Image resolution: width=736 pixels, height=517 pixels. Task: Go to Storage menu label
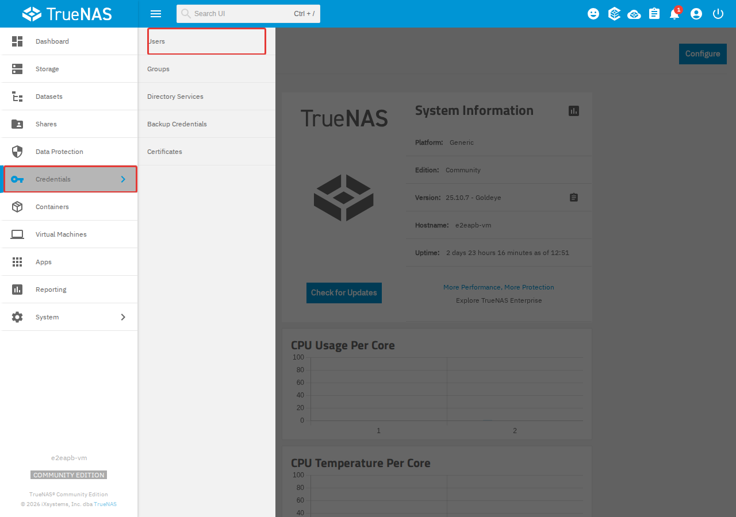(x=47, y=69)
